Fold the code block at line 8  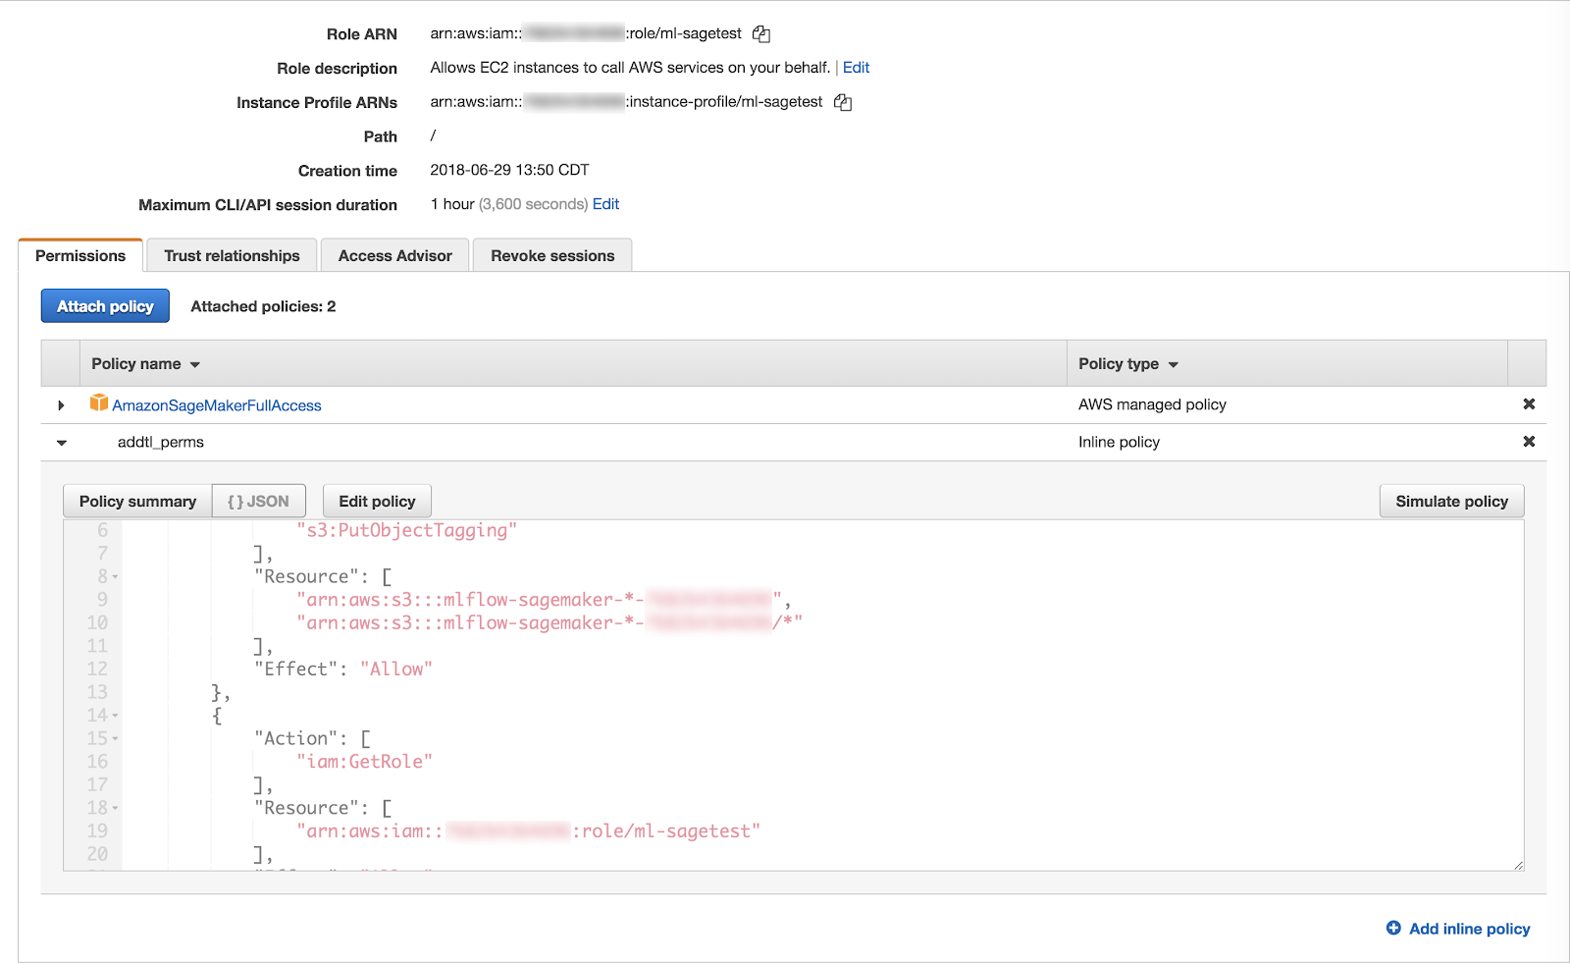coord(116,577)
